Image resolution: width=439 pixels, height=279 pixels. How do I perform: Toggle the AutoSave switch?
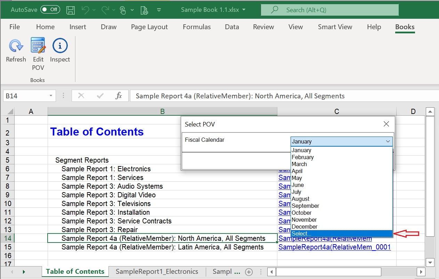pos(50,10)
